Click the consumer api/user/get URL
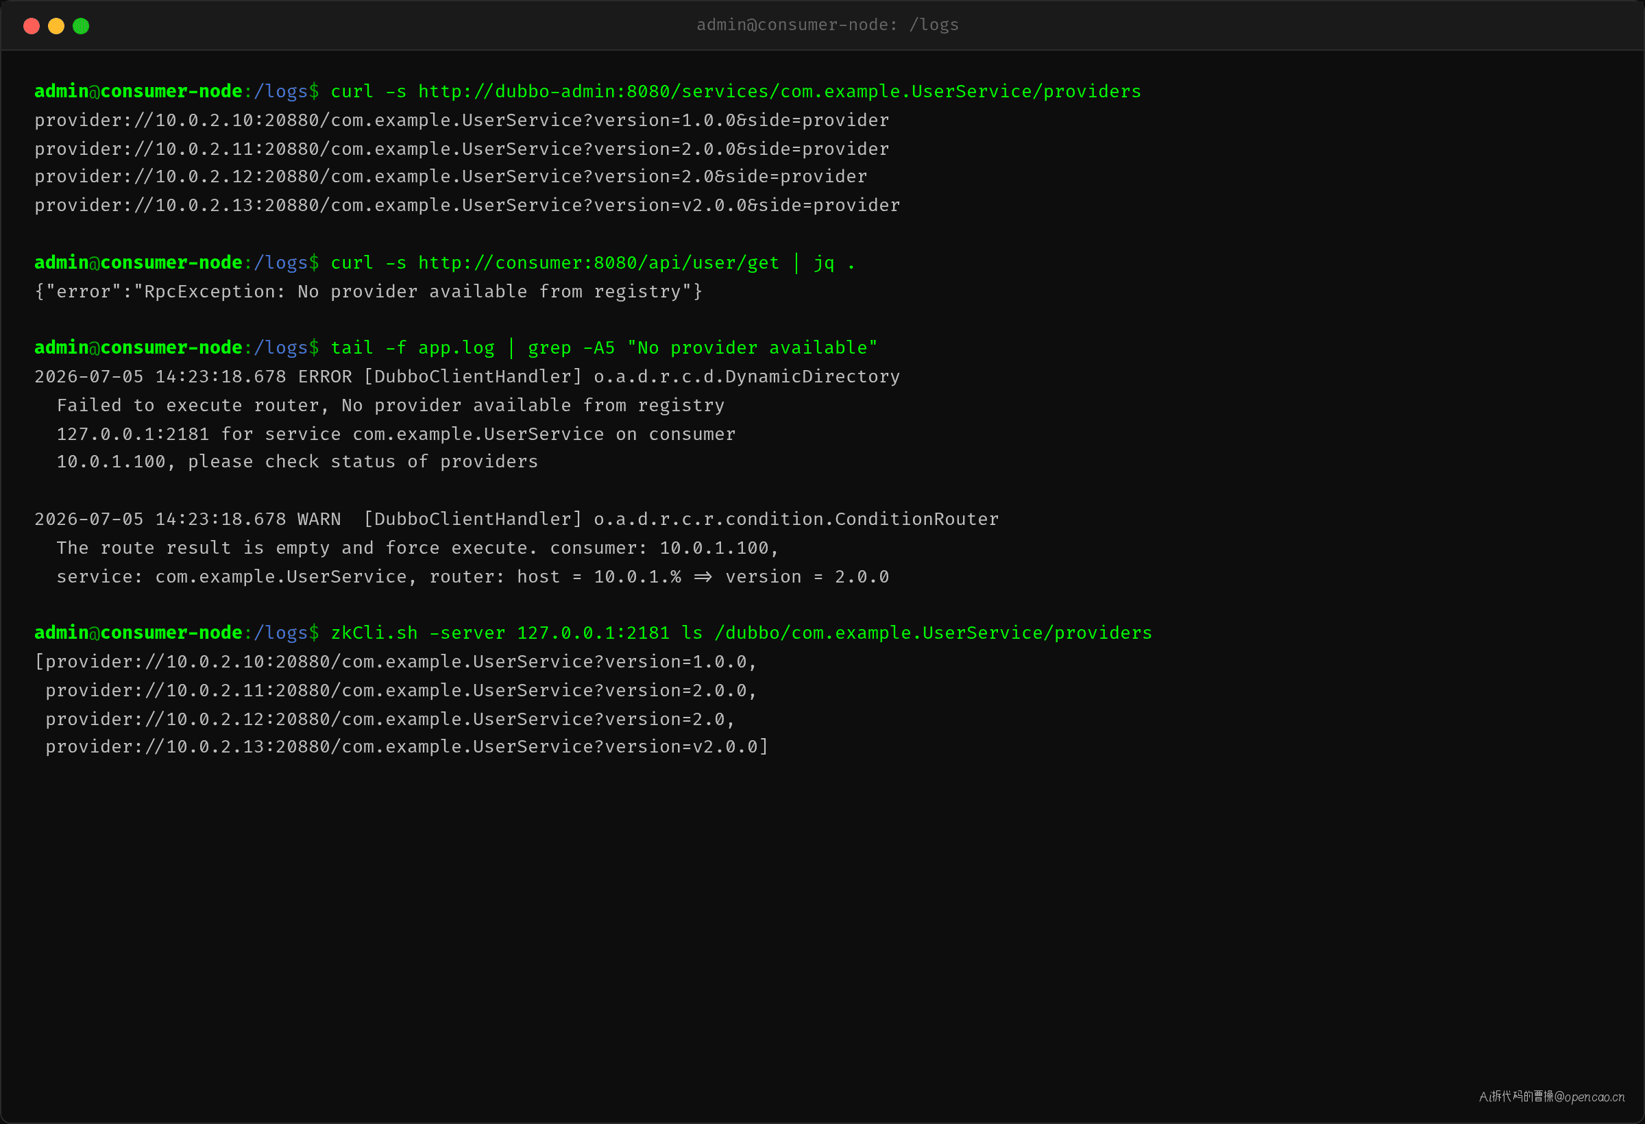The width and height of the screenshot is (1645, 1124). point(598,263)
